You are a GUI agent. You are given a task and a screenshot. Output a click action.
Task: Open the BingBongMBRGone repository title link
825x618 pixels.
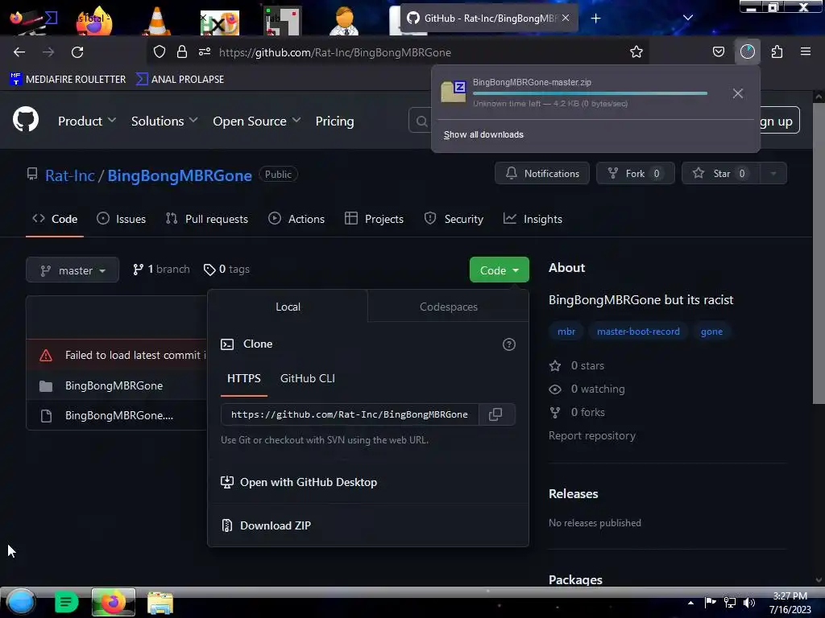(180, 175)
